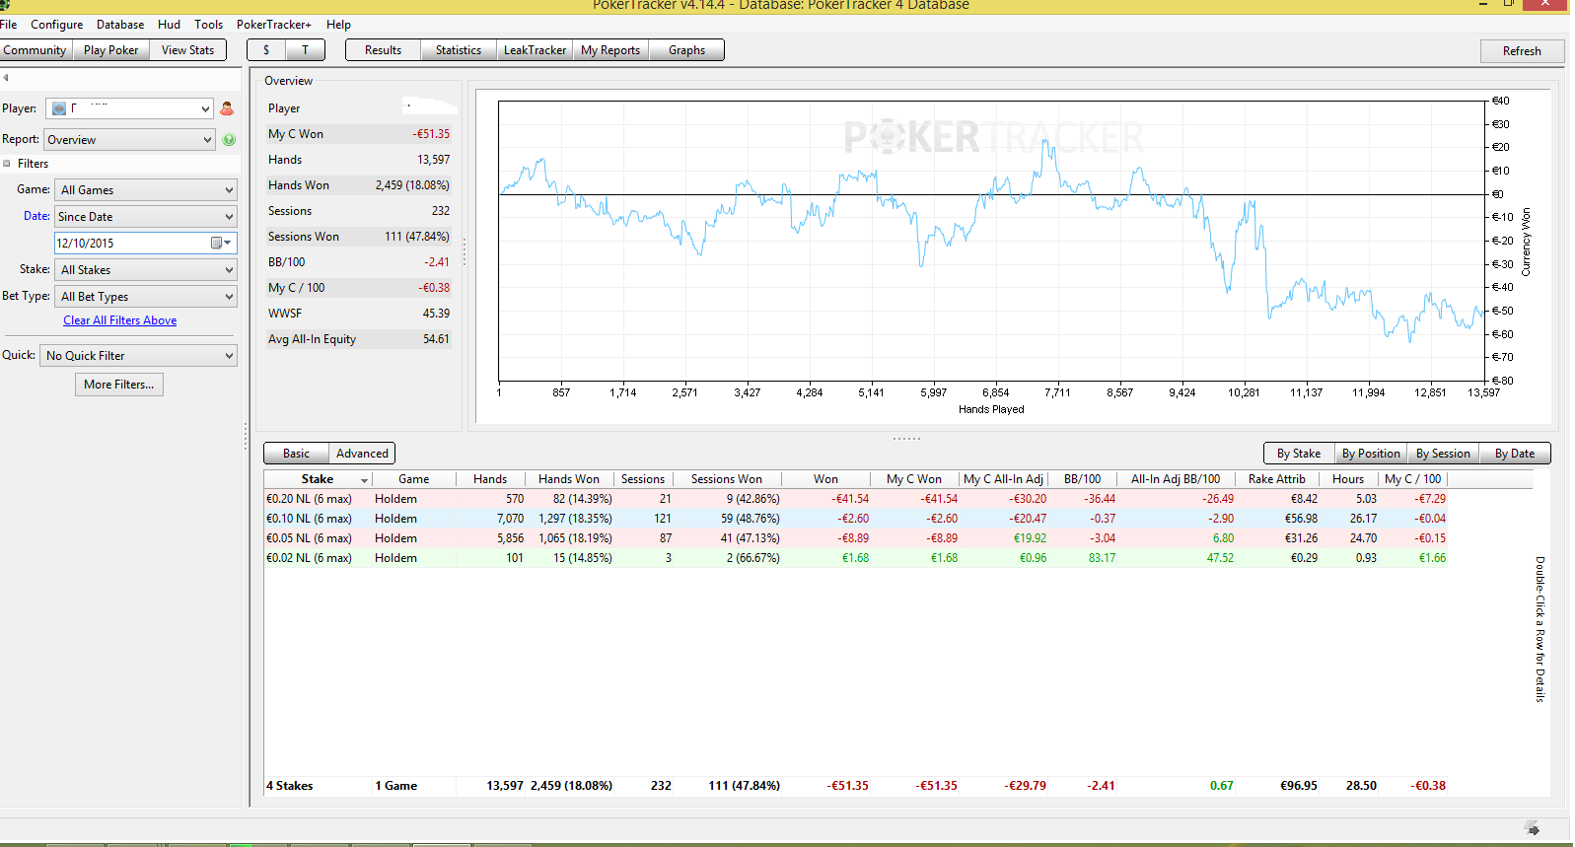
Task: Open the Configure menu
Action: click(x=57, y=25)
